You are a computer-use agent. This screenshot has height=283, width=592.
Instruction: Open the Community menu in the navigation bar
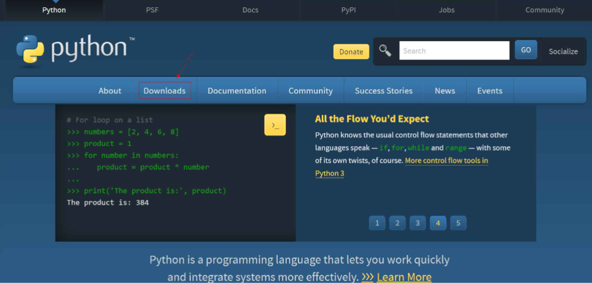click(311, 91)
